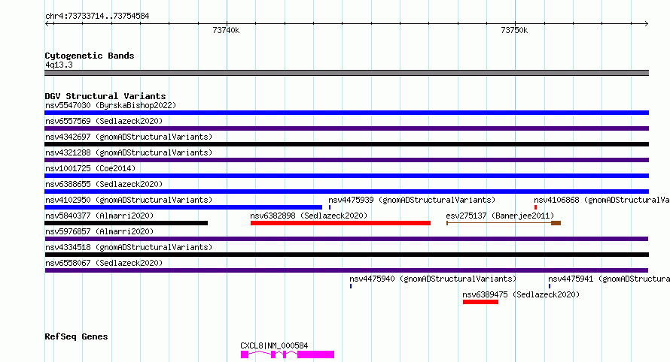Click the nsv6382898 Sedlazeck2020 label
This screenshot has height=362, width=670.
tap(309, 216)
